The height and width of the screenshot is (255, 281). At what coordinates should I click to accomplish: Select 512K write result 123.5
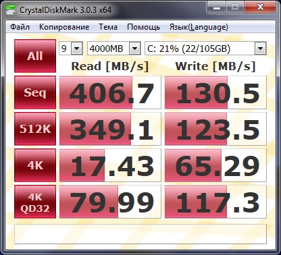pyautogui.click(x=215, y=129)
